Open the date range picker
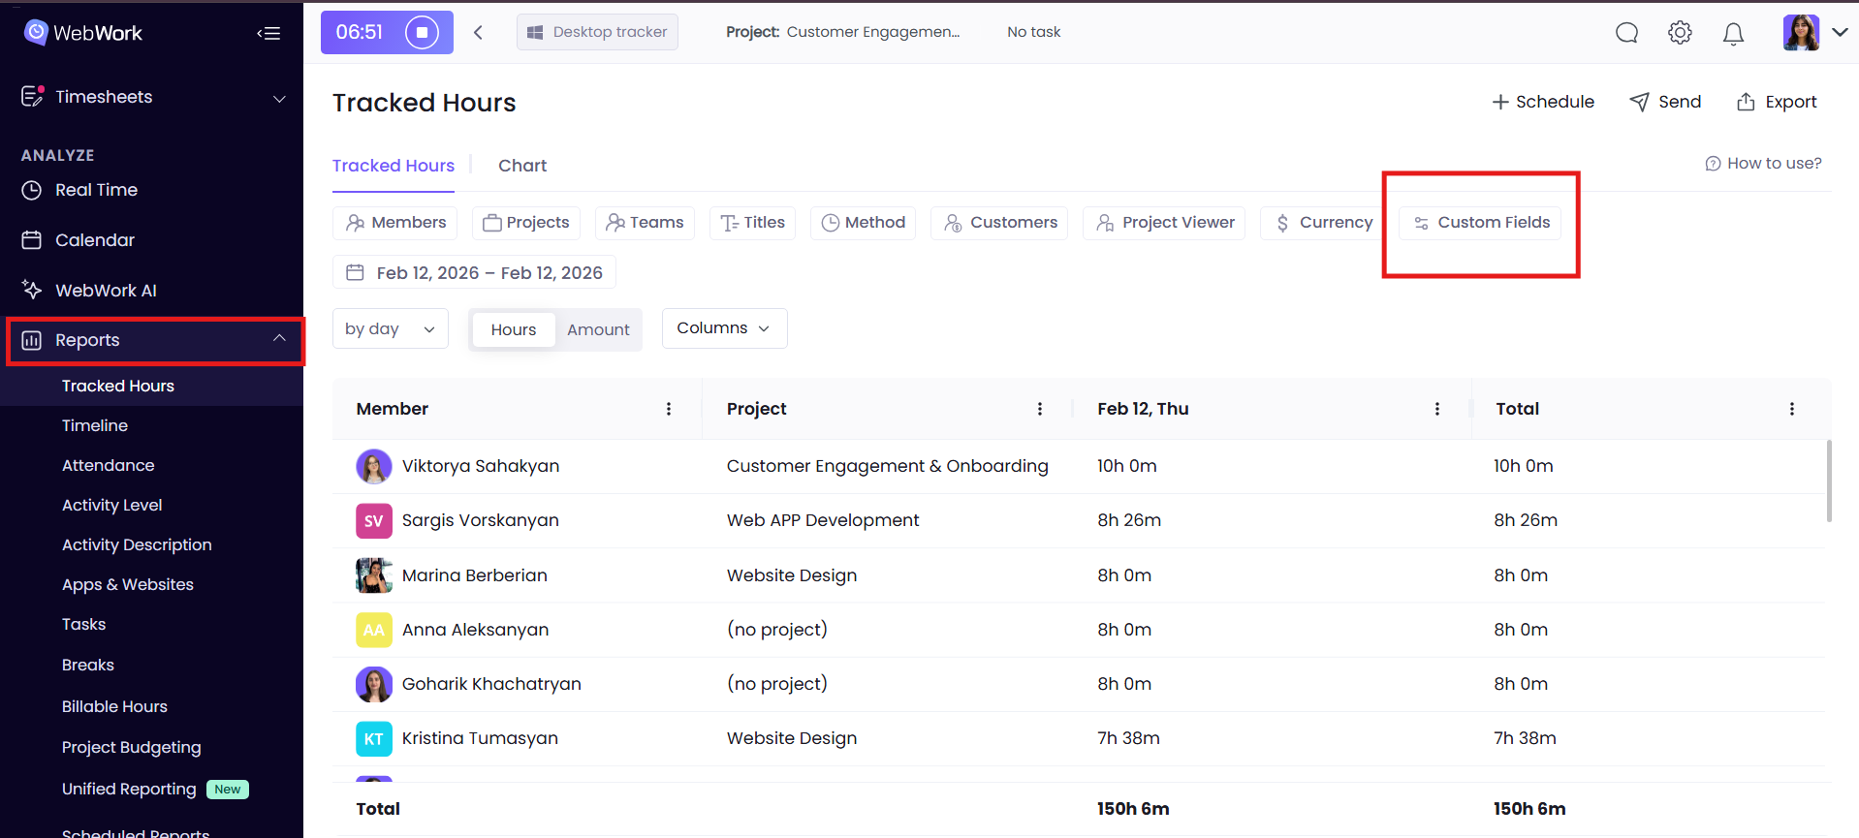This screenshot has width=1859, height=838. (474, 273)
